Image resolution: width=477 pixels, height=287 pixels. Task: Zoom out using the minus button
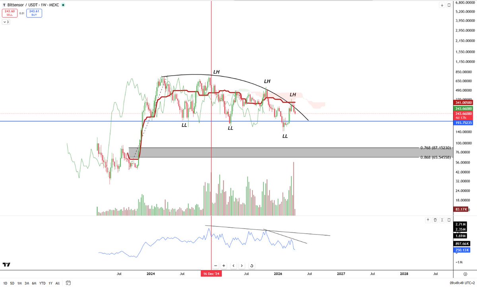tap(215, 266)
